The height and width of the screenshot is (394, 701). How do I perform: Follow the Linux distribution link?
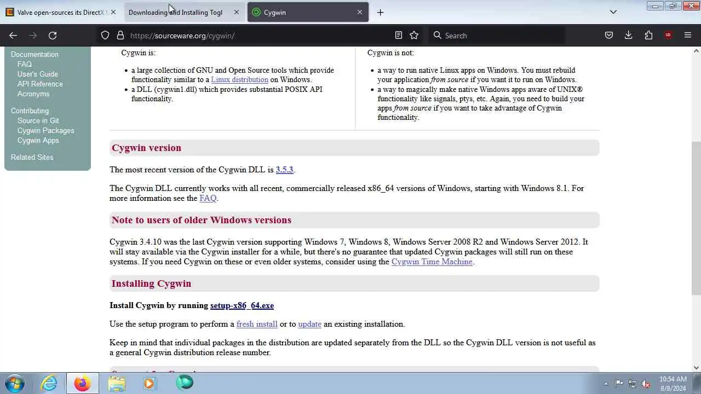coord(239,79)
